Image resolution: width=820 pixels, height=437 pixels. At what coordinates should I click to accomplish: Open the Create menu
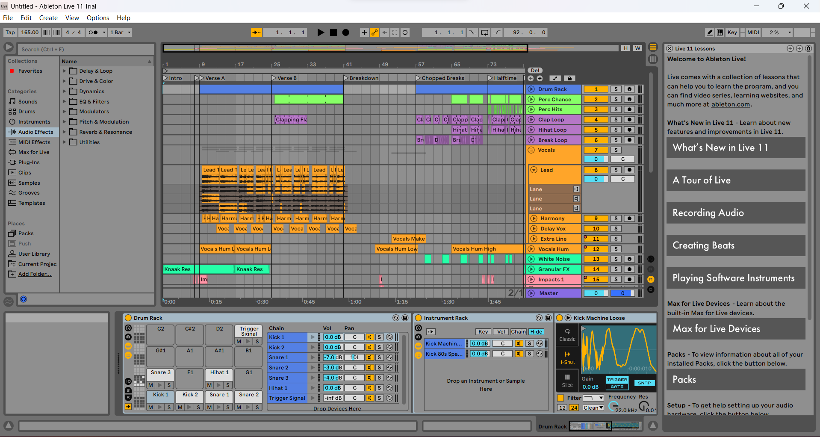coord(48,18)
